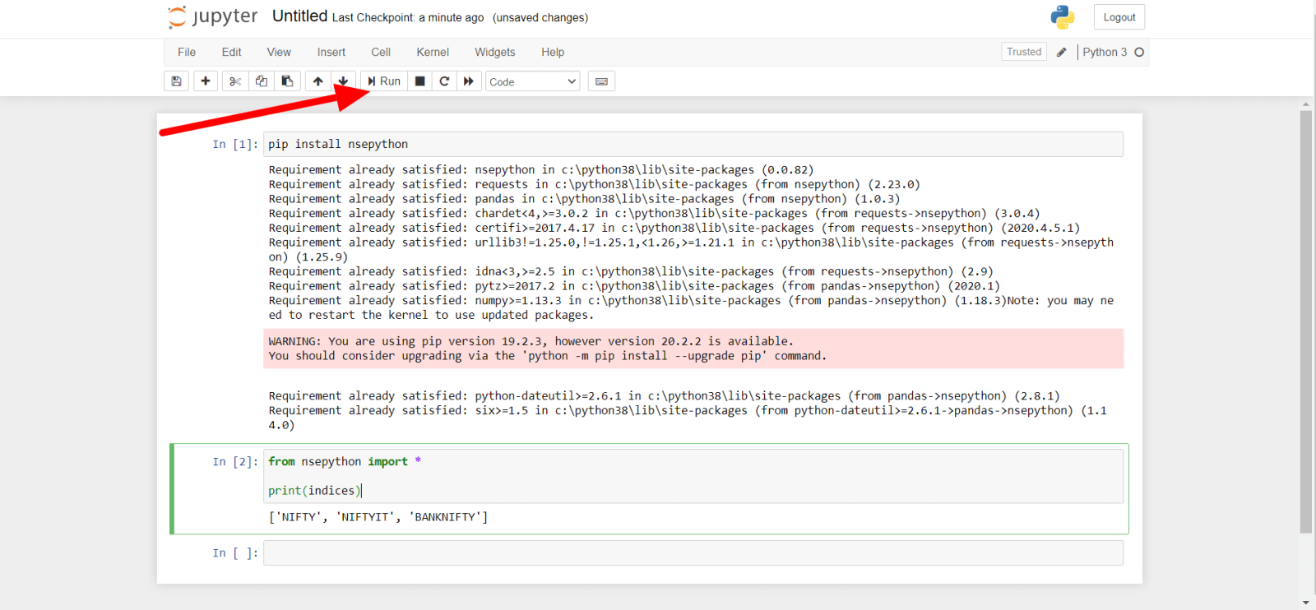Click the empty In [ ] prompt
1316x610 pixels.
tap(235, 553)
